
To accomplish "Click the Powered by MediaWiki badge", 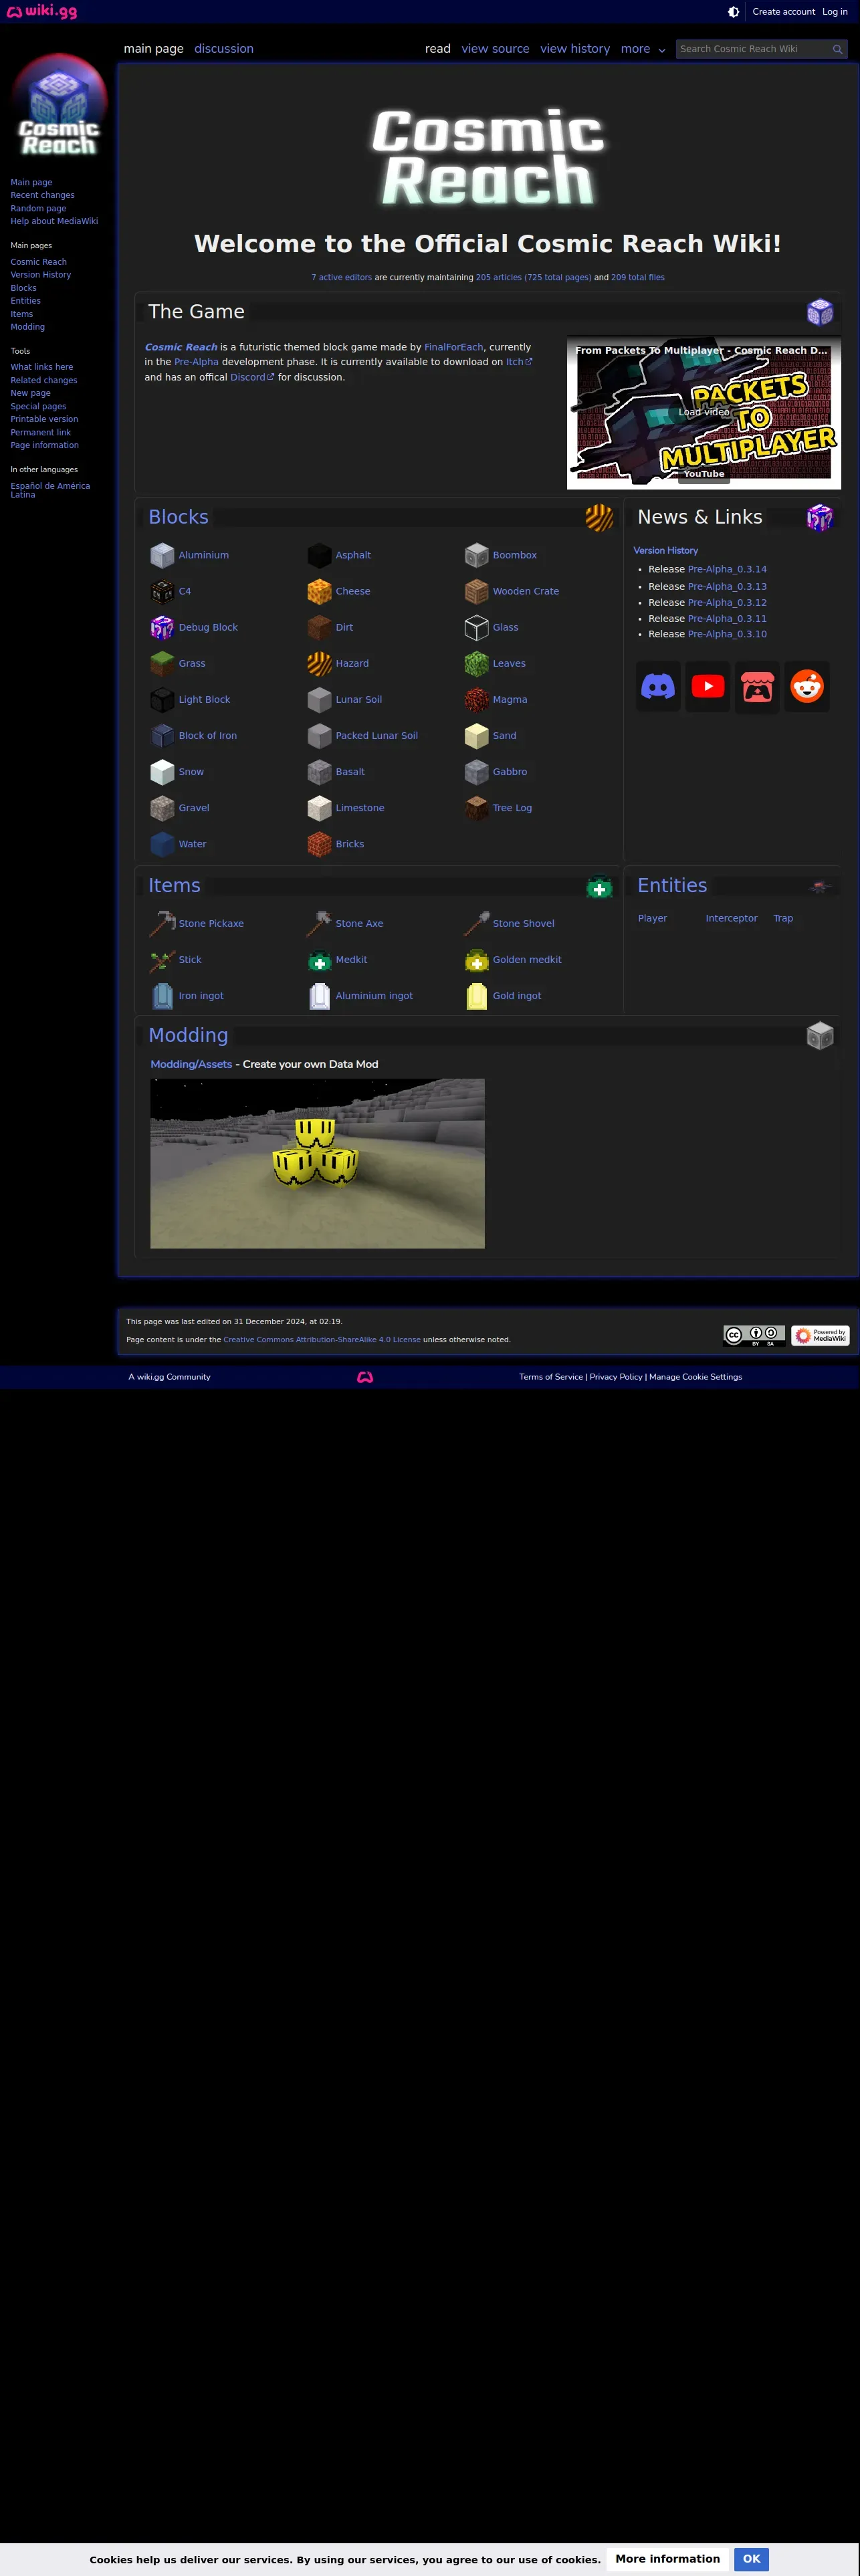I will 820,1336.
